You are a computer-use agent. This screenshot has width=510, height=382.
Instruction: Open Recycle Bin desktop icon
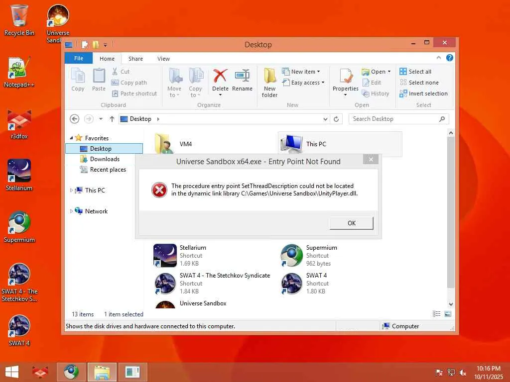[19, 20]
